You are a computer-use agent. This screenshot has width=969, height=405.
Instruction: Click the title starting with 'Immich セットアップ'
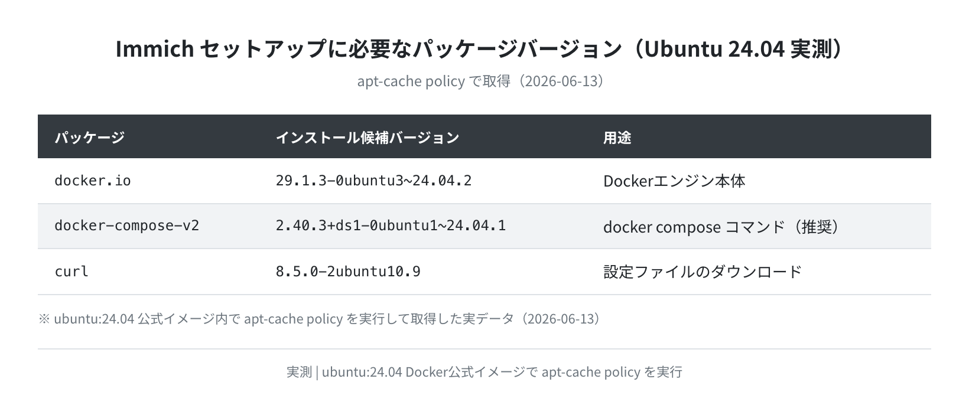[x=484, y=49]
